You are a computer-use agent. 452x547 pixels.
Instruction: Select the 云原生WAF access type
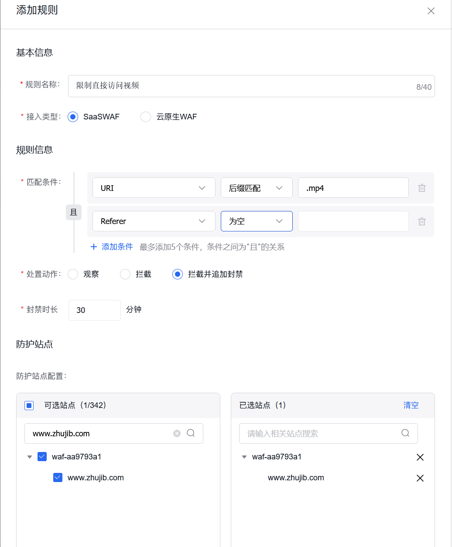pos(146,117)
